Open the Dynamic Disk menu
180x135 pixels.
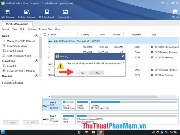46,29
